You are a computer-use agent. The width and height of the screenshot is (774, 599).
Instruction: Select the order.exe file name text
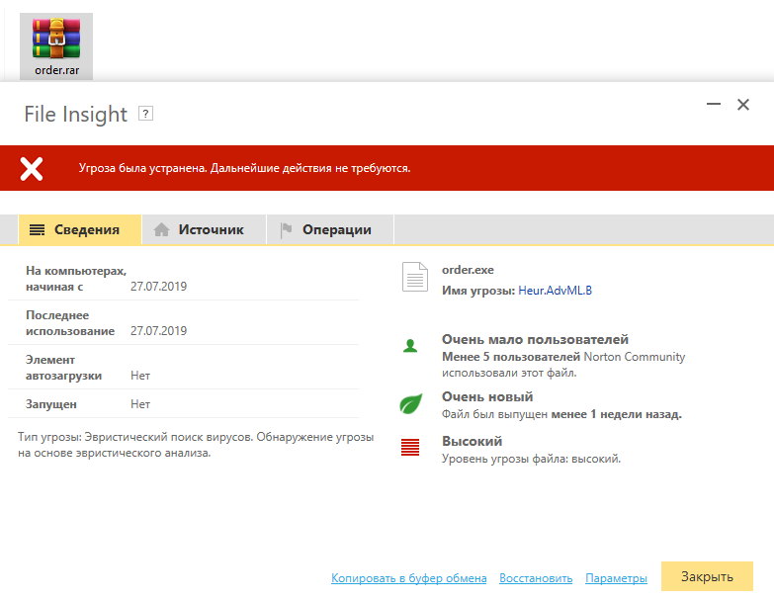click(x=468, y=270)
